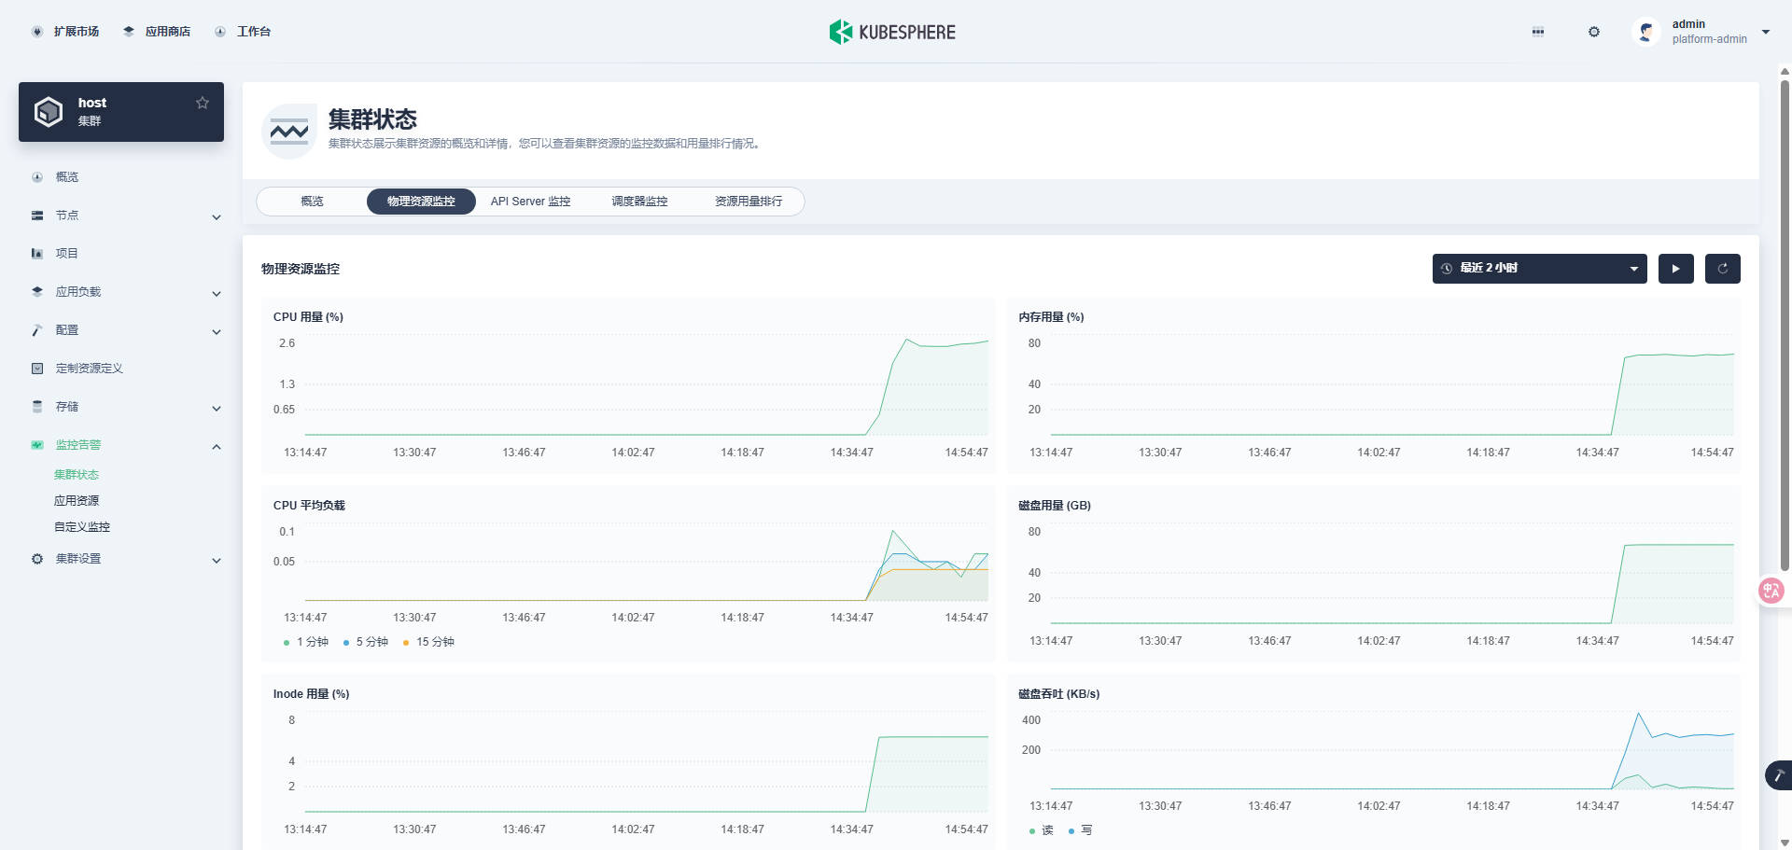This screenshot has height=850, width=1792.
Task: Click the KubeSphere logo
Action: pyautogui.click(x=892, y=32)
